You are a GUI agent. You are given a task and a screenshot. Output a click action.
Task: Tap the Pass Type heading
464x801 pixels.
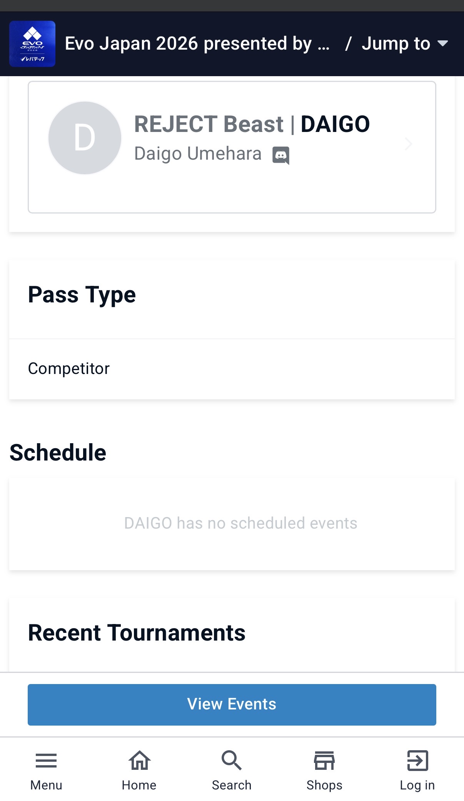(82, 295)
